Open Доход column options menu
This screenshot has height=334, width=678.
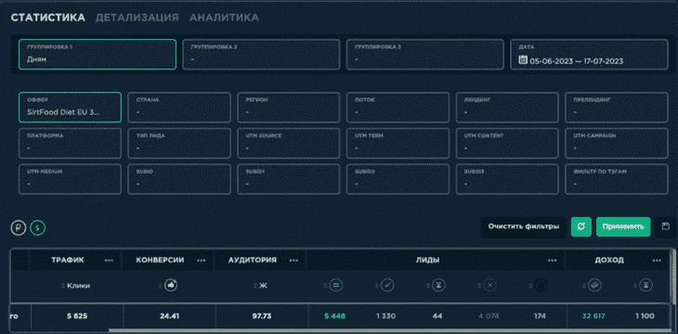point(657,260)
